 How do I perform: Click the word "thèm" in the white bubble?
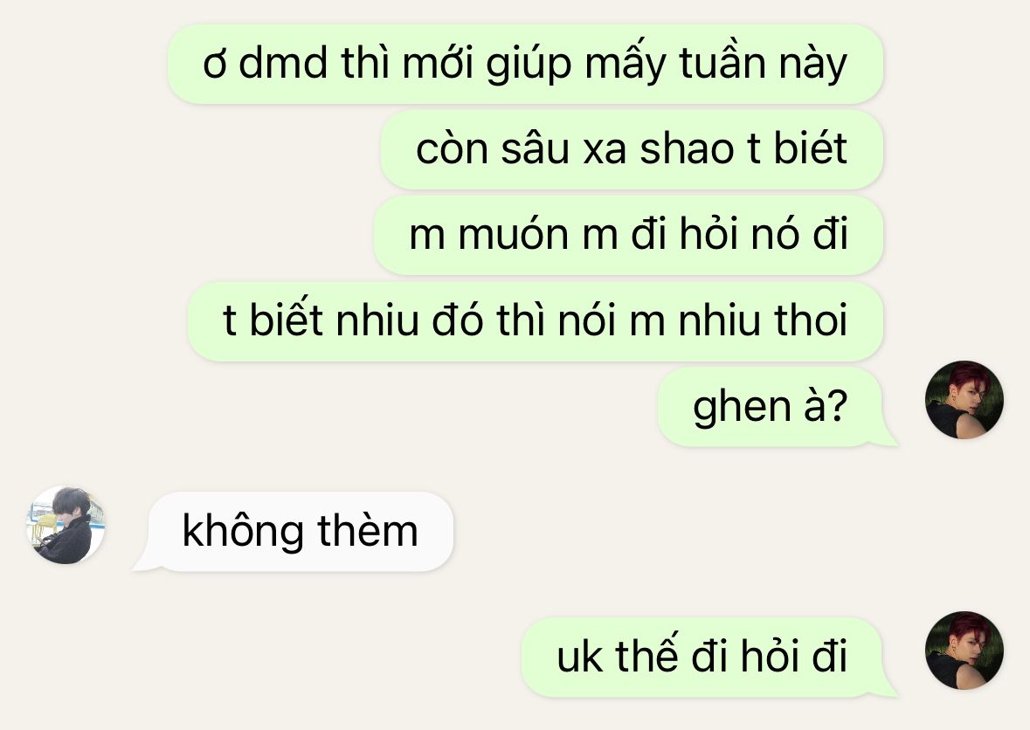click(x=368, y=531)
